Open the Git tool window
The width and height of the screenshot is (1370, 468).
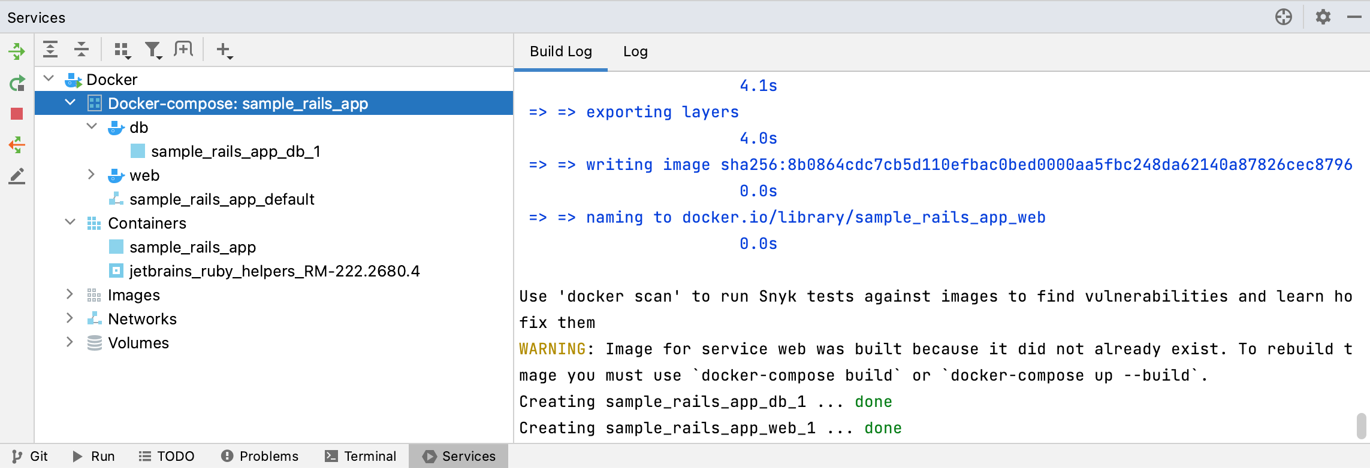(30, 456)
